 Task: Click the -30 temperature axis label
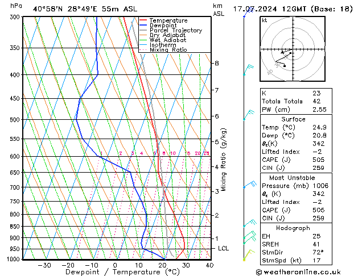point(44,266)
